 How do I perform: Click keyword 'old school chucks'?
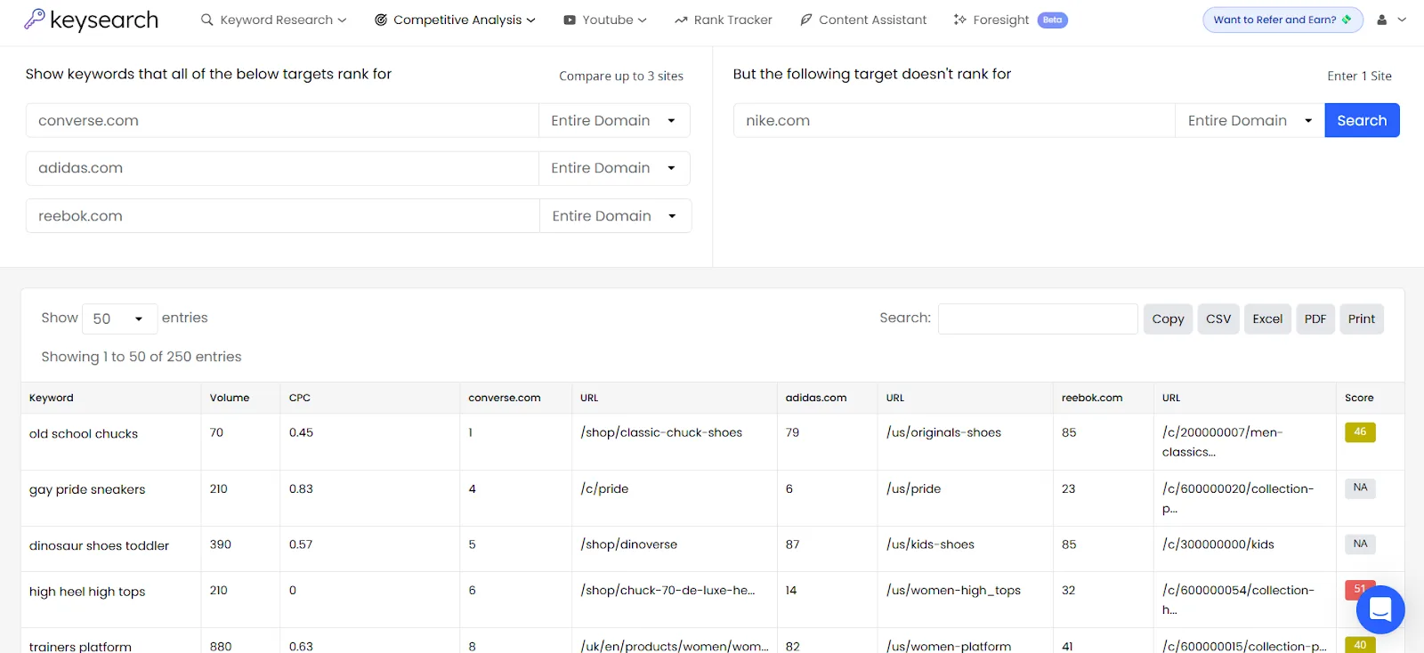pos(84,434)
